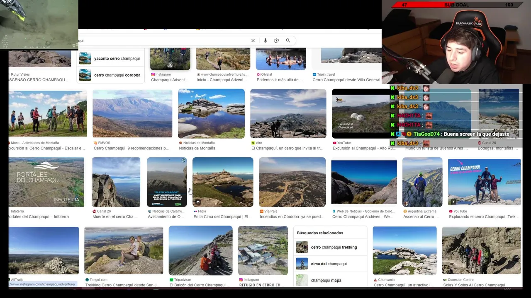Click 'Bodegas, montañas' Canal 26 caption
The image size is (531, 298).
[498, 148]
